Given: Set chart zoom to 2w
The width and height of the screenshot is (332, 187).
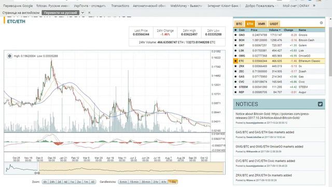Looking at the screenshot, I should [x=79, y=182].
